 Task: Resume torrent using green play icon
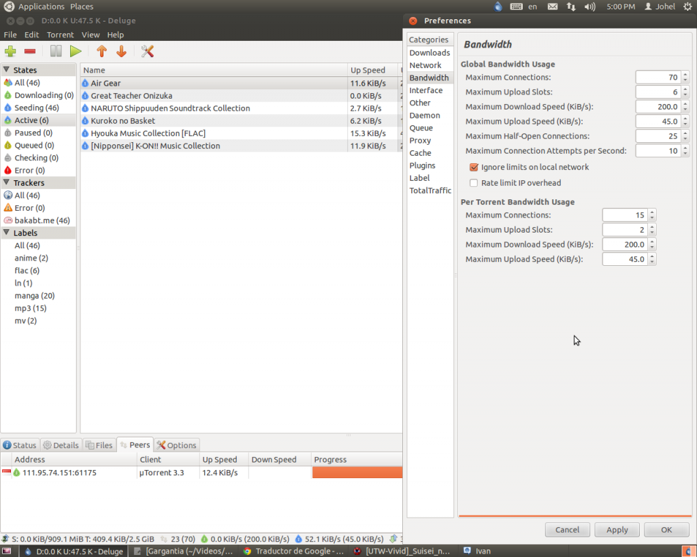click(x=76, y=51)
